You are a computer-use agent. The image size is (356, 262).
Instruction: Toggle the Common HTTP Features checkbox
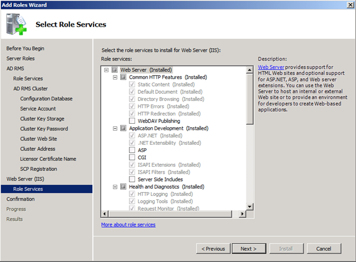123,77
